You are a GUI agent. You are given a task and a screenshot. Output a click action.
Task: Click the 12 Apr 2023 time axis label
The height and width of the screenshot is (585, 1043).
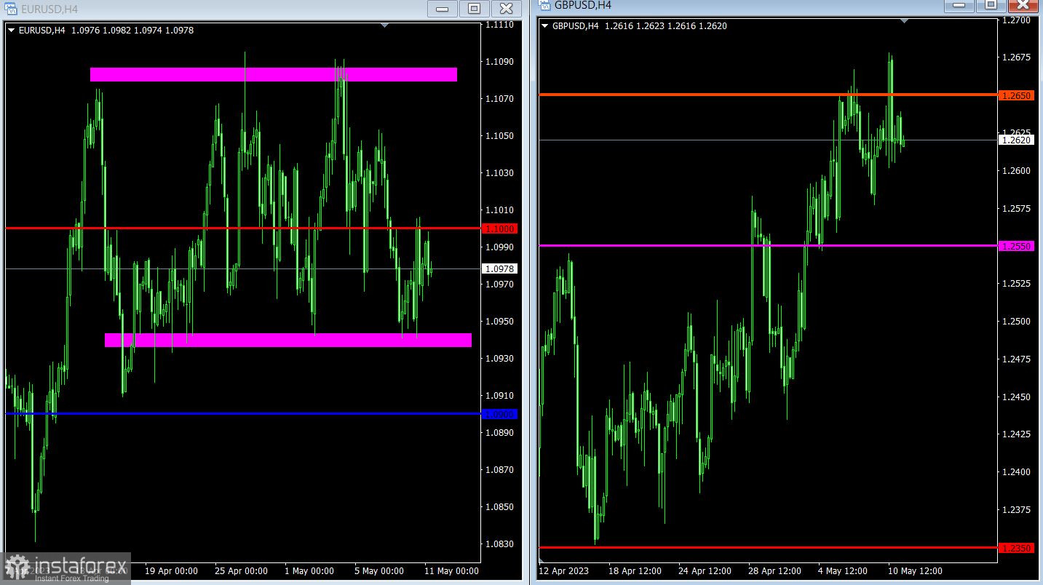click(x=563, y=571)
